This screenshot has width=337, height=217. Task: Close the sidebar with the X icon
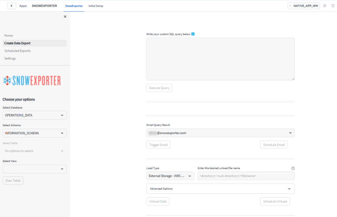coord(65,17)
